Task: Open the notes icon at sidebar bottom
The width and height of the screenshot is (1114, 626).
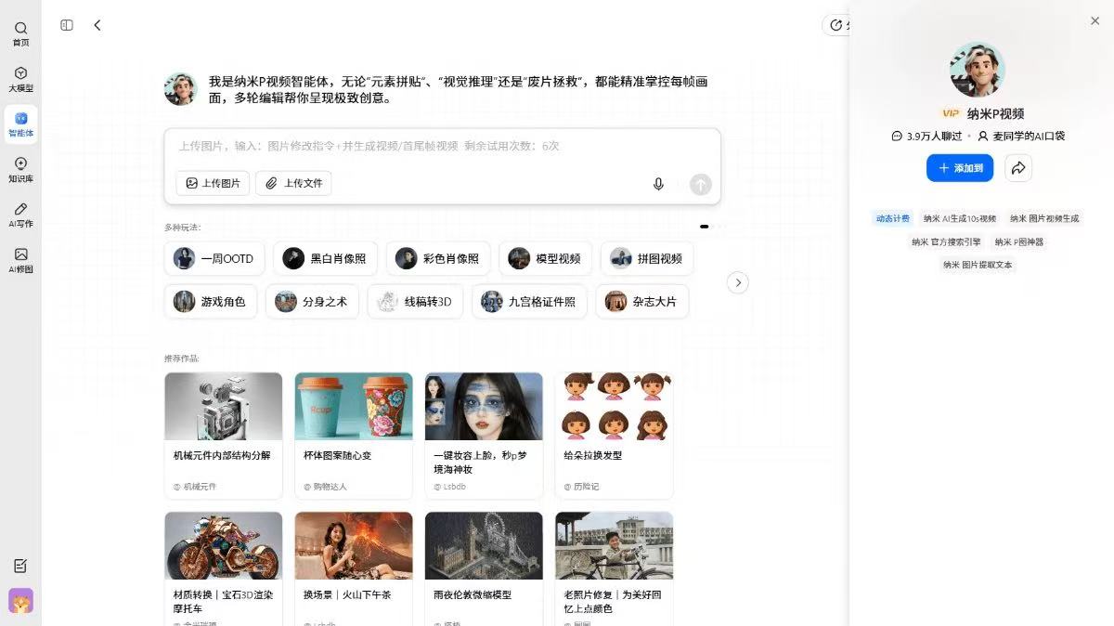Action: [x=20, y=566]
